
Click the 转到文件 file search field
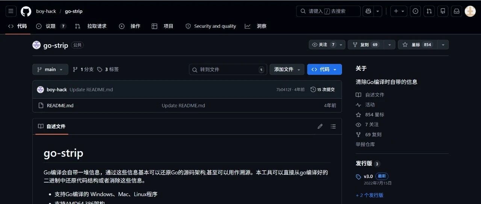point(228,69)
